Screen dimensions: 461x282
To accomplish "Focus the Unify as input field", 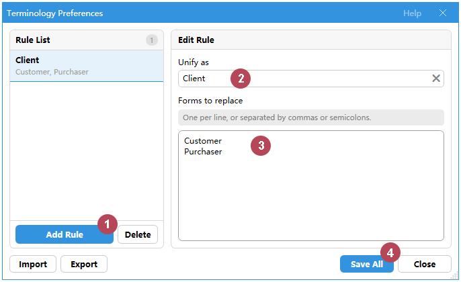I will click(311, 79).
